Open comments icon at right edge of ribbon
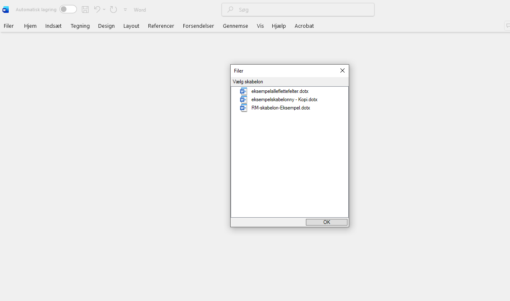 507,26
